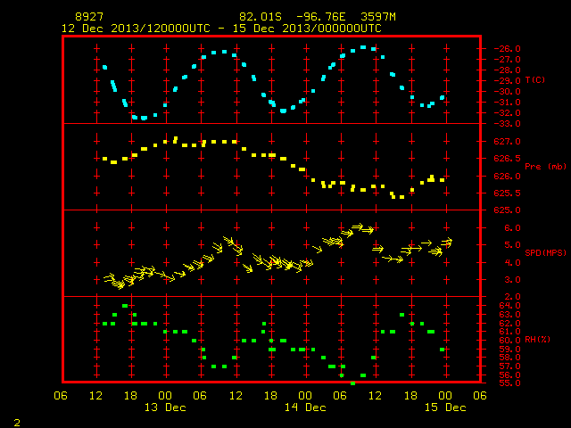Image resolution: width=571 pixels, height=428 pixels.
Task: Click the lowest green humidity point near 55.0
Action: click(x=352, y=383)
